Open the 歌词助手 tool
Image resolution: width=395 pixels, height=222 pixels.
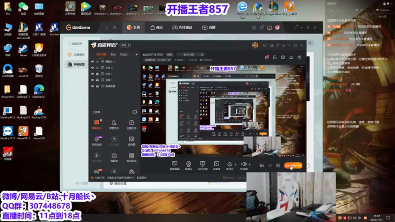click(x=131, y=157)
